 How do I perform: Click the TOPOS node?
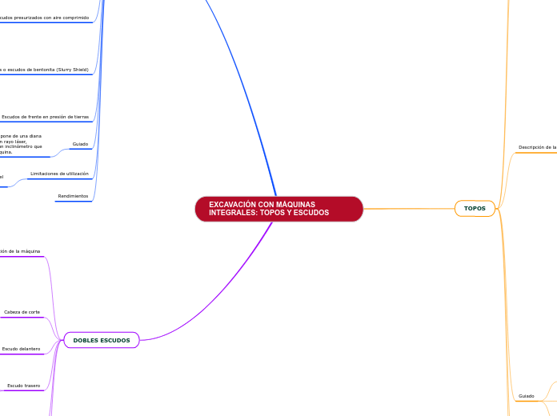pyautogui.click(x=475, y=209)
